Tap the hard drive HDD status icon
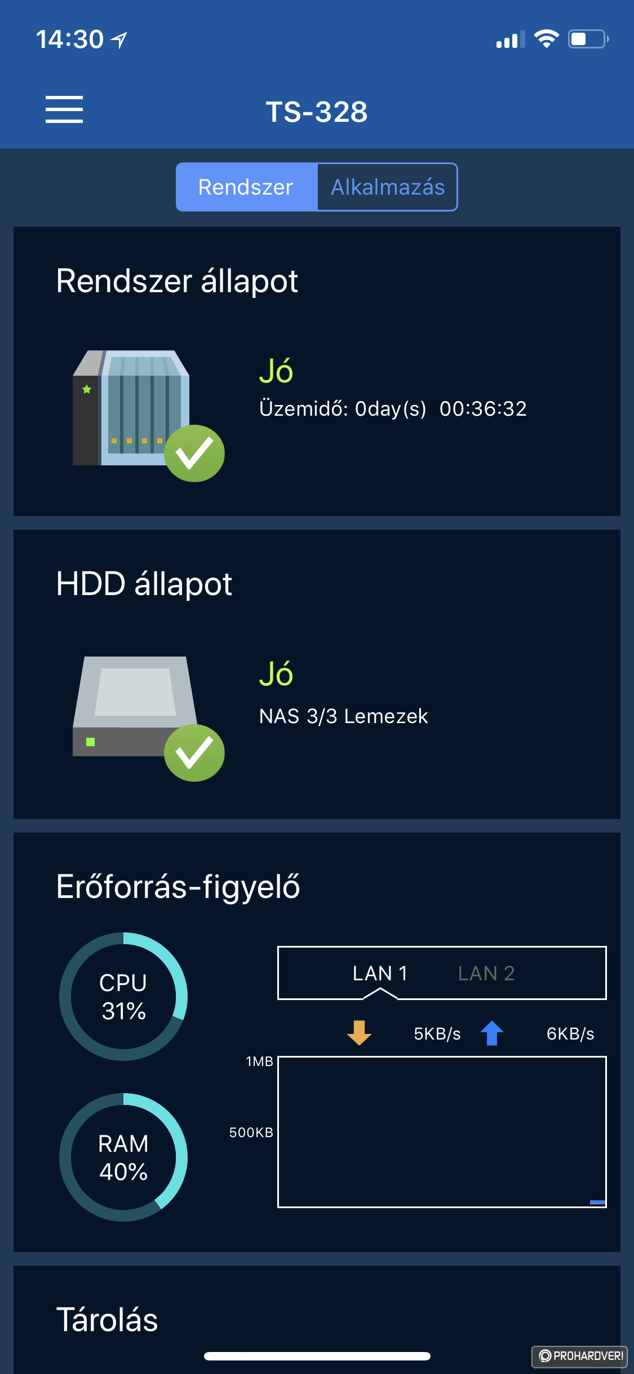 pos(149,718)
